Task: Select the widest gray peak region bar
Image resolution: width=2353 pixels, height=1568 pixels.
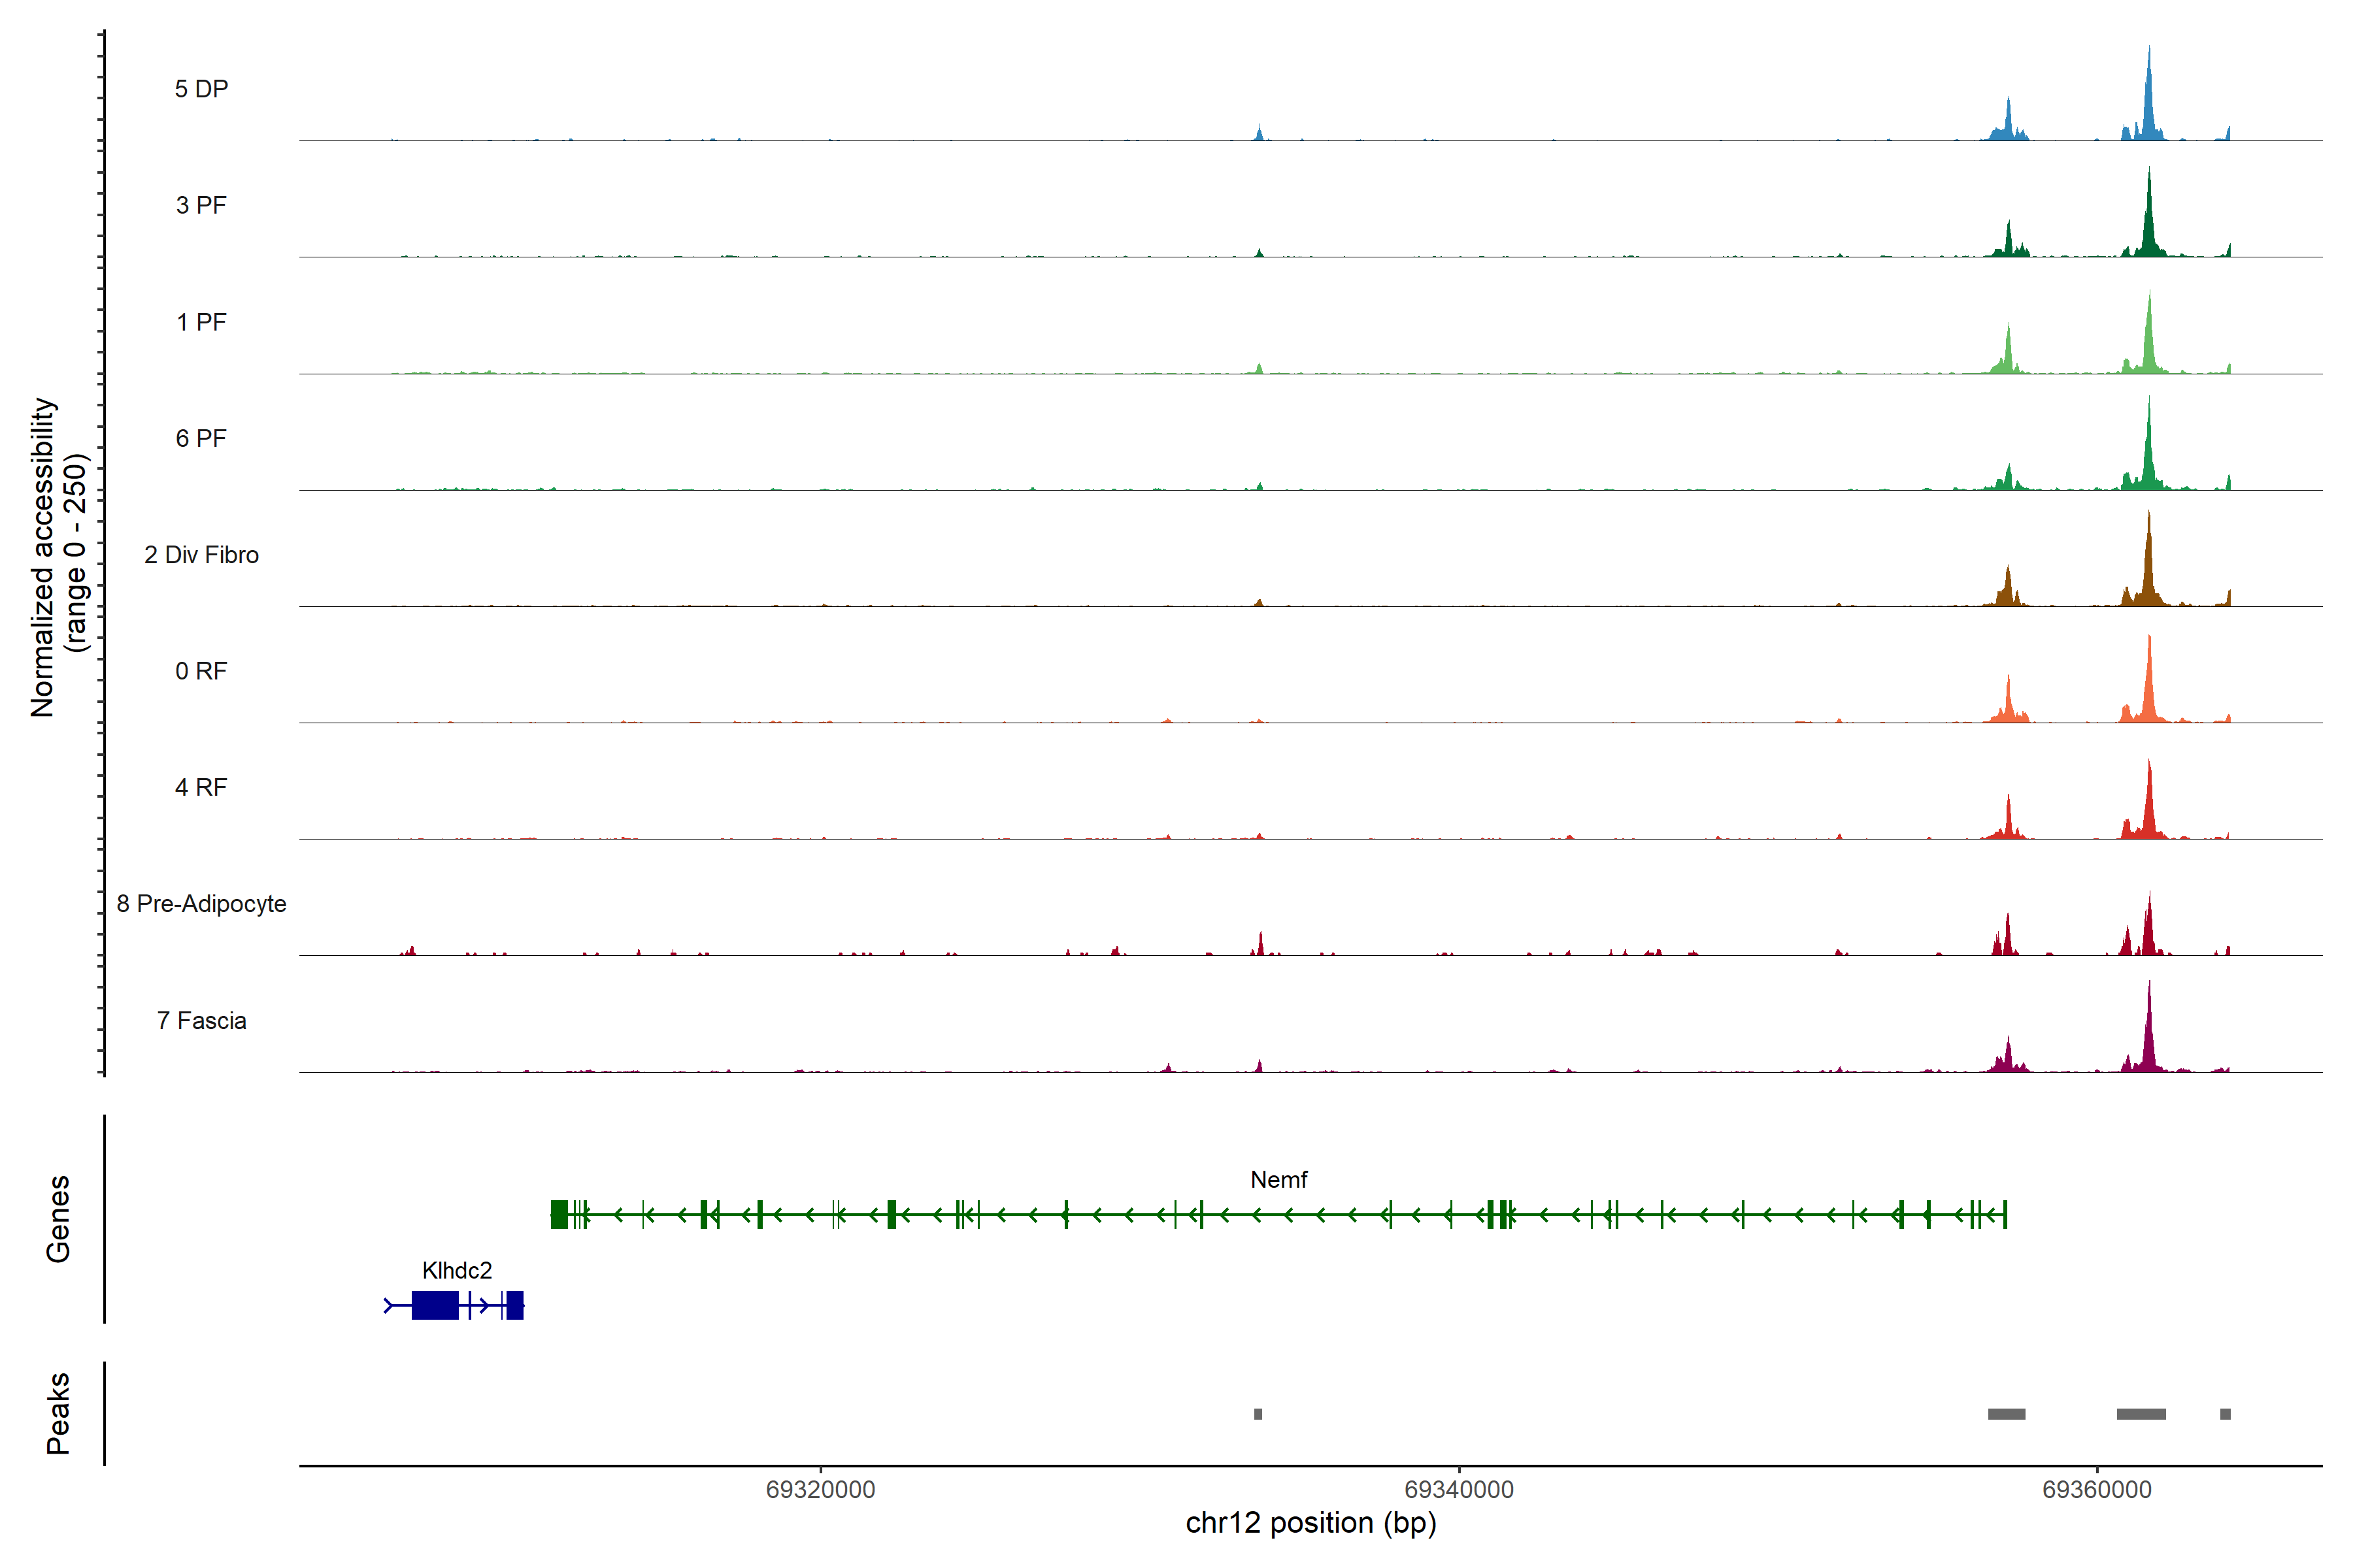Action: [x=2141, y=1414]
